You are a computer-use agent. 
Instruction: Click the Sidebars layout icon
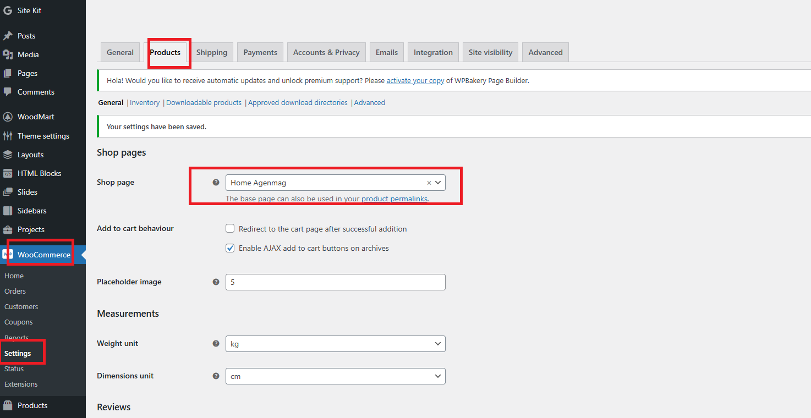[8, 211]
